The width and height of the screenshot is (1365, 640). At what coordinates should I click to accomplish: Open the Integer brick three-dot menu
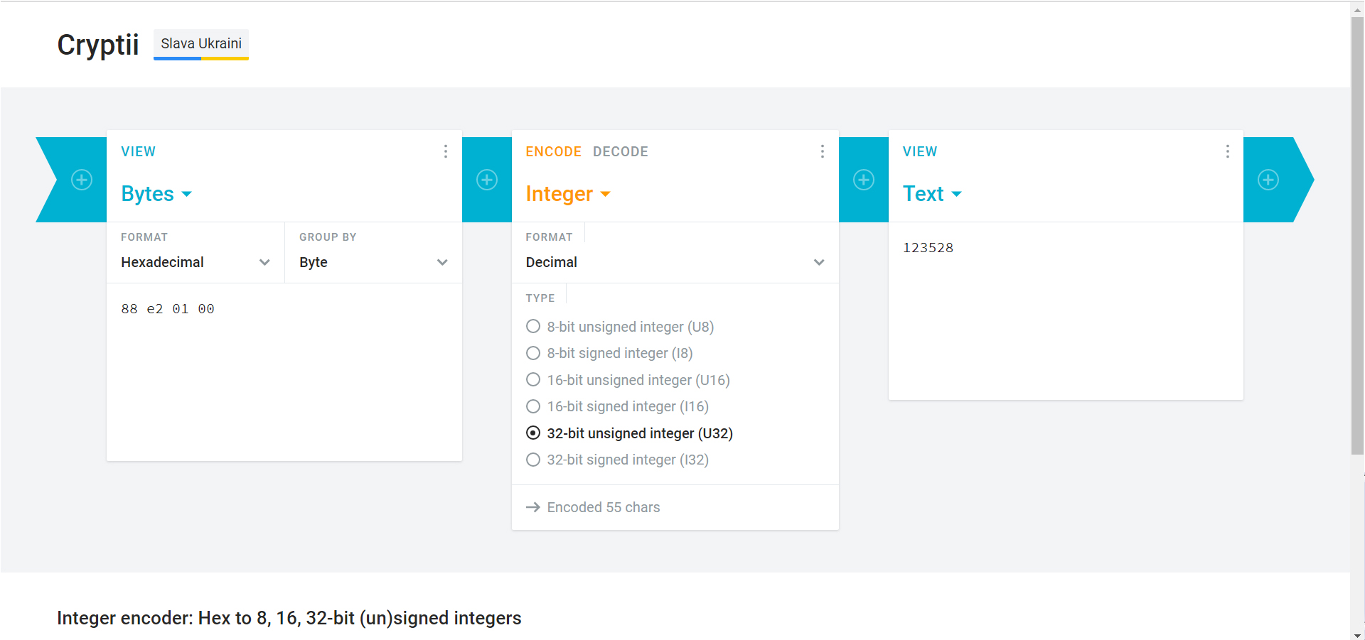pyautogui.click(x=823, y=151)
